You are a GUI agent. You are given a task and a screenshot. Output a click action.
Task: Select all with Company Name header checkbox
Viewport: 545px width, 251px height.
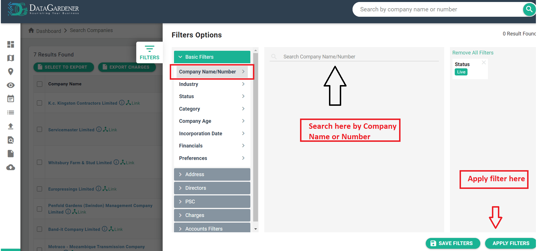[39, 84]
